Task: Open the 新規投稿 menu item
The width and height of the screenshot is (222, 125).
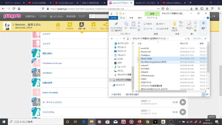Action: [x=71, y=16]
